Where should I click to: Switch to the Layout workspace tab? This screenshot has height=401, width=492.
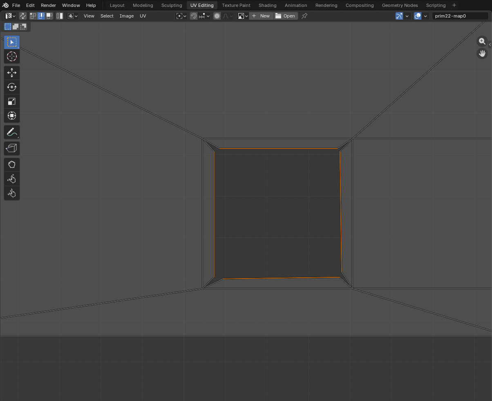click(117, 5)
